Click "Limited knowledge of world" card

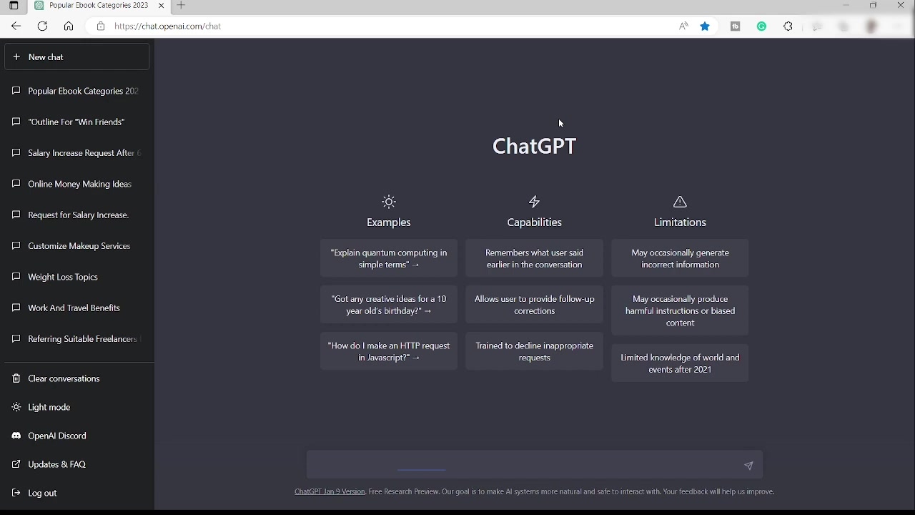pos(680,363)
